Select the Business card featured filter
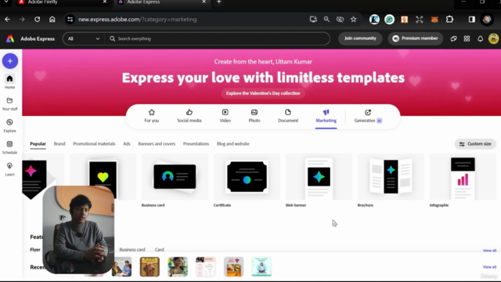This screenshot has height=282, width=501. pos(132,249)
